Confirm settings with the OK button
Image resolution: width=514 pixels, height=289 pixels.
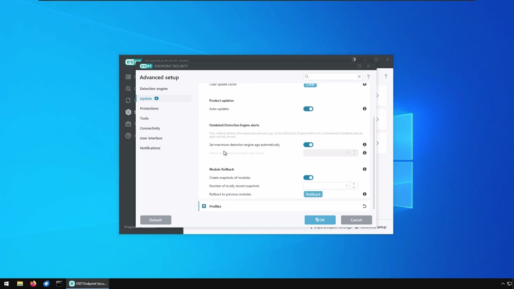pyautogui.click(x=320, y=220)
